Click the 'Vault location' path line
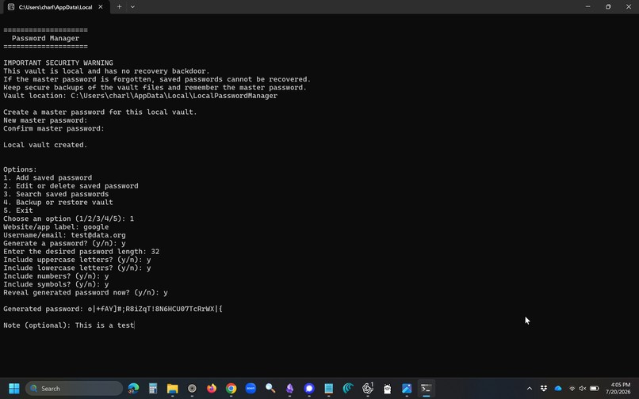 coord(140,96)
